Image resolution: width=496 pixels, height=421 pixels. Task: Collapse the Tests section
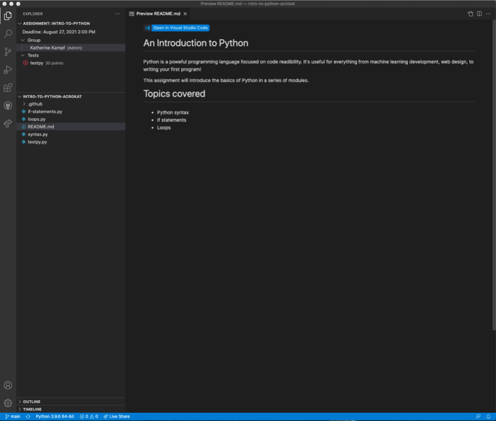32,55
